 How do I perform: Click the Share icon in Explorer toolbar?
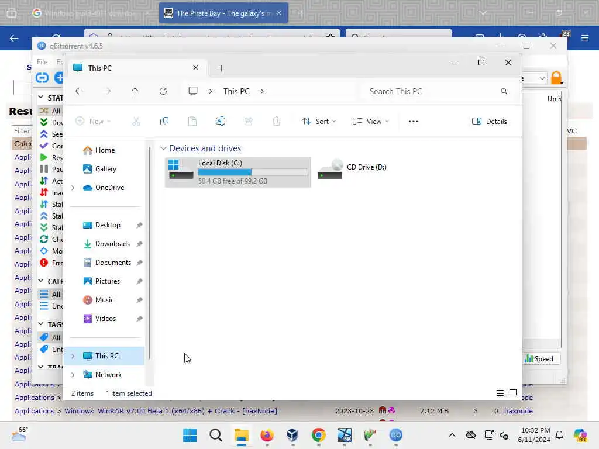pyautogui.click(x=248, y=122)
